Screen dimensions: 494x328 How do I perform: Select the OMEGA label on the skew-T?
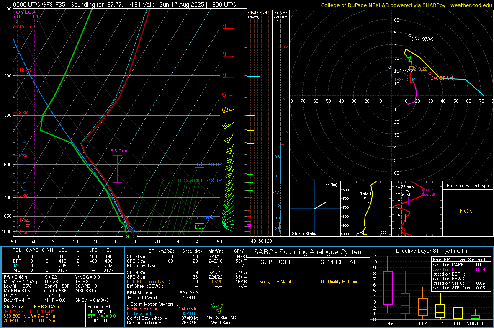(26, 12)
